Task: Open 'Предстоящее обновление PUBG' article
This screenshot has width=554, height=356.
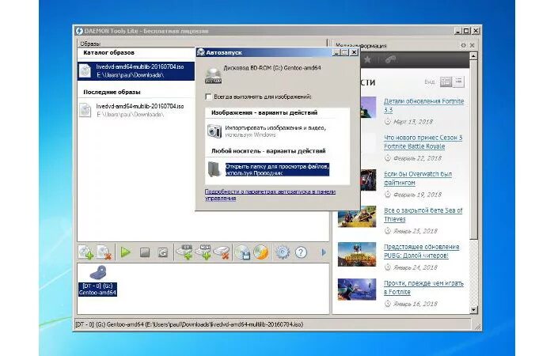Action: click(422, 251)
